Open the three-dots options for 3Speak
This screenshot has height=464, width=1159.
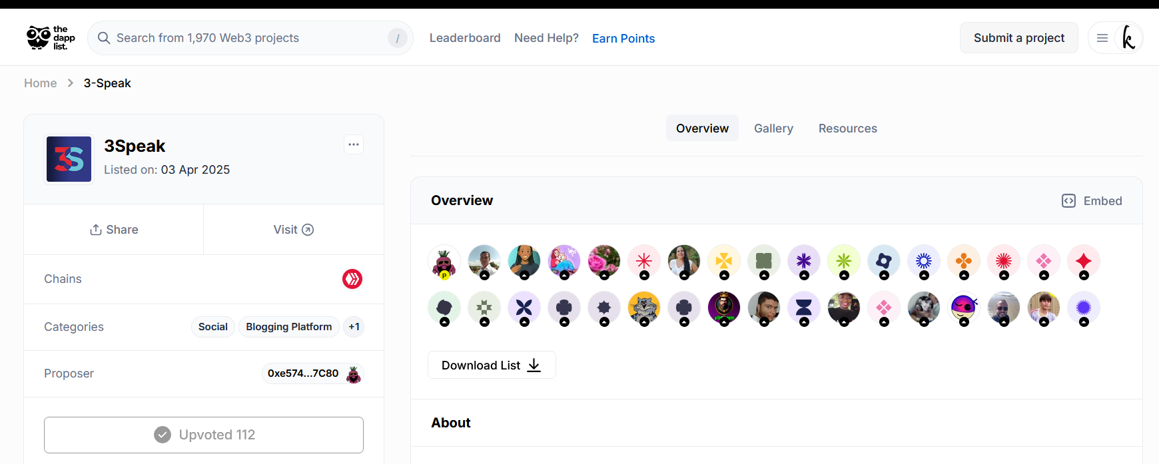354,144
